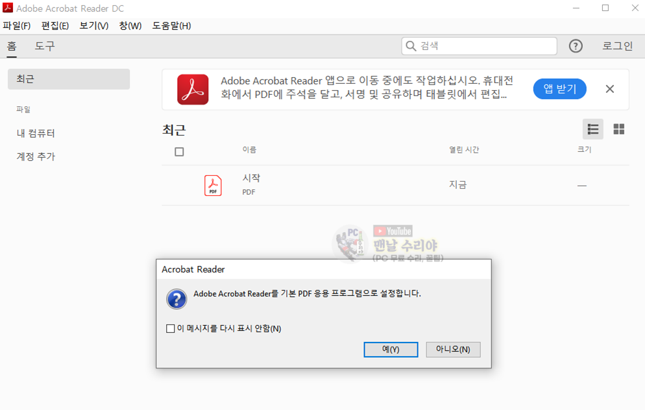Select 계정 추가 in the sidebar
The height and width of the screenshot is (410, 645).
[x=36, y=157]
